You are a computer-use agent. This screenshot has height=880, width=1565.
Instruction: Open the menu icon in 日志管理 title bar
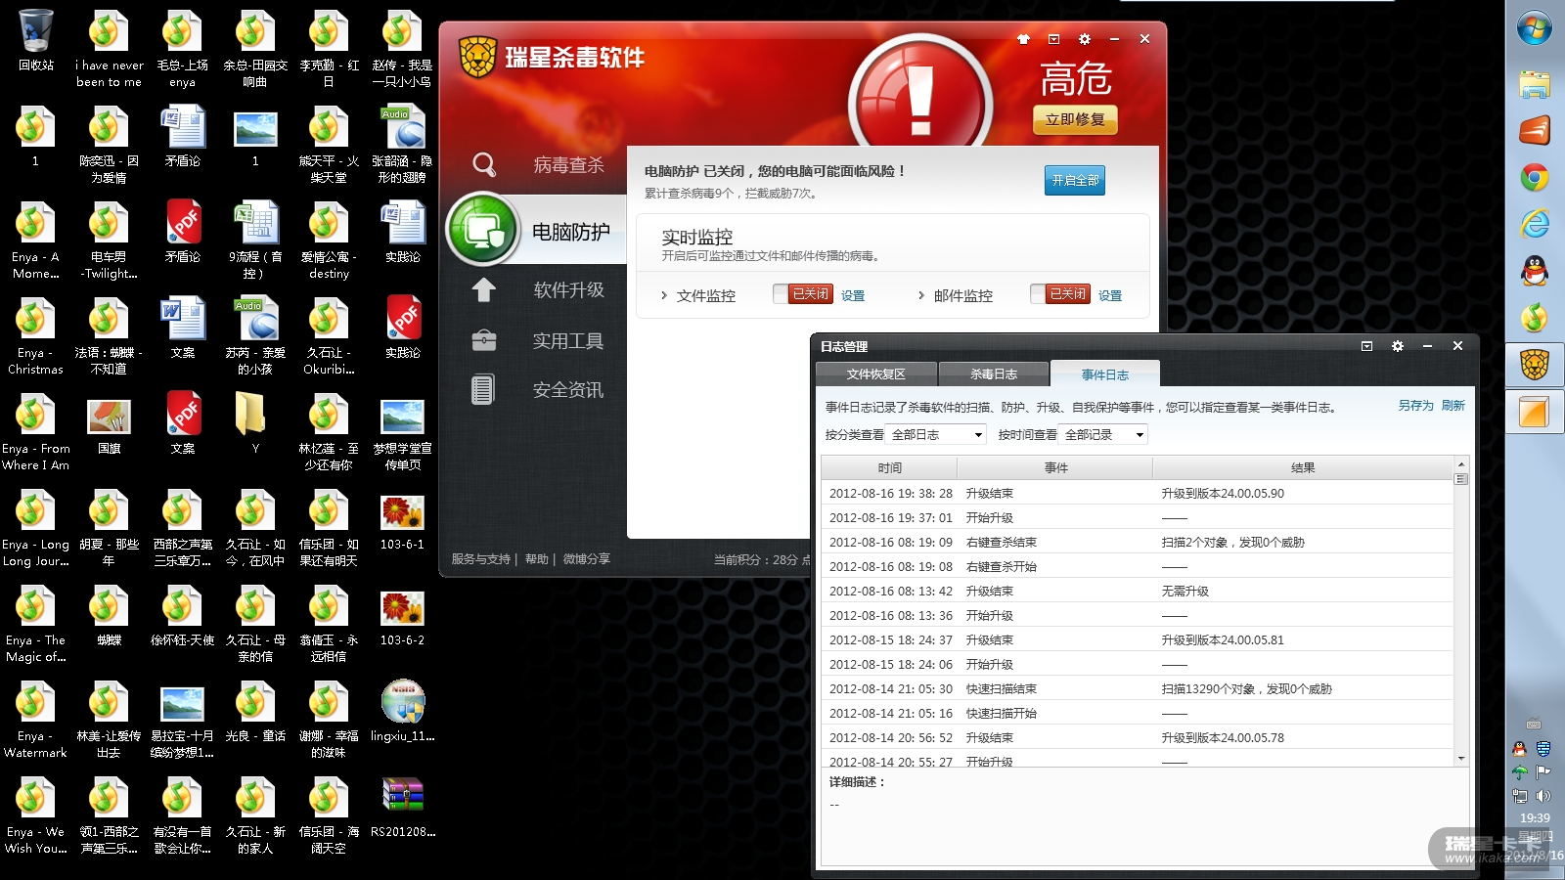click(x=1366, y=346)
